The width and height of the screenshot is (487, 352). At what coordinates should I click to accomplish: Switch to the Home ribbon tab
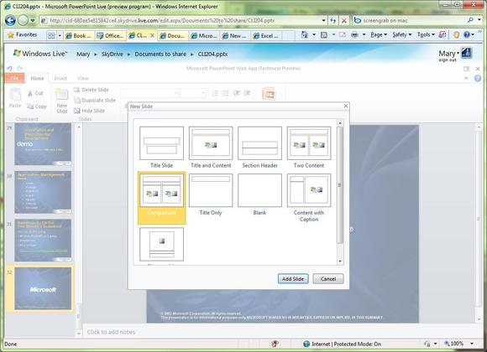click(x=37, y=79)
